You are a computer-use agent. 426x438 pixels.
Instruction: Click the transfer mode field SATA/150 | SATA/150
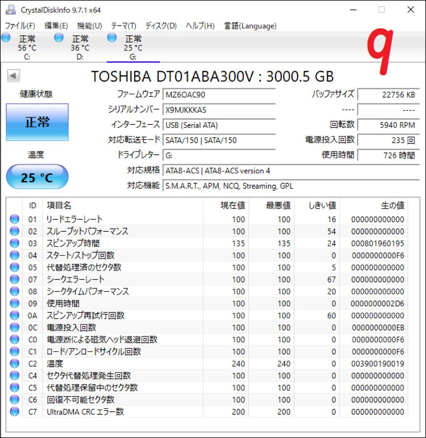click(x=219, y=140)
